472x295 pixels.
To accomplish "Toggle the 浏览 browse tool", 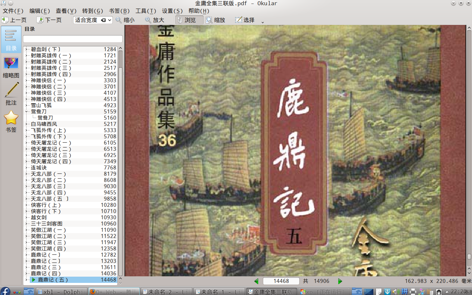I will point(189,20).
